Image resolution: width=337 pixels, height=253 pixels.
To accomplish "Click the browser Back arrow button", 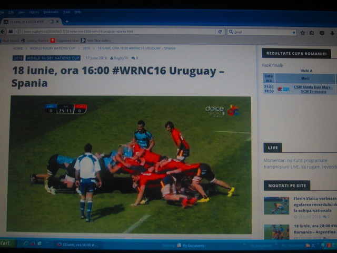I will (3, 32).
